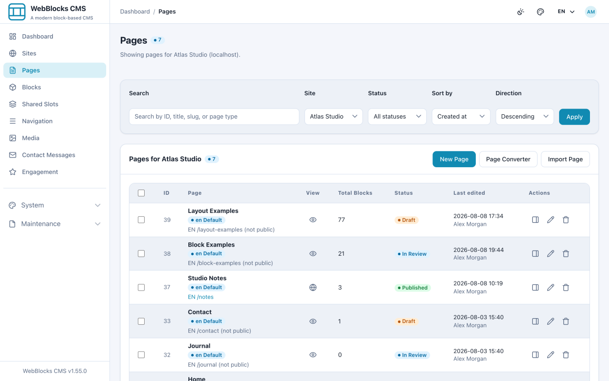Open Blocks in the sidebar

tap(55, 87)
